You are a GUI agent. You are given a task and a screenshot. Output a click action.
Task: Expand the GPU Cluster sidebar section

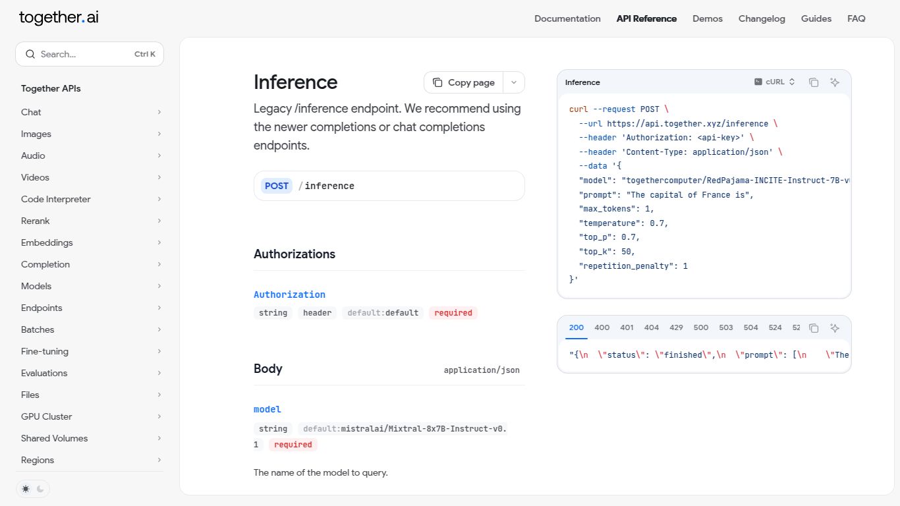coord(90,416)
